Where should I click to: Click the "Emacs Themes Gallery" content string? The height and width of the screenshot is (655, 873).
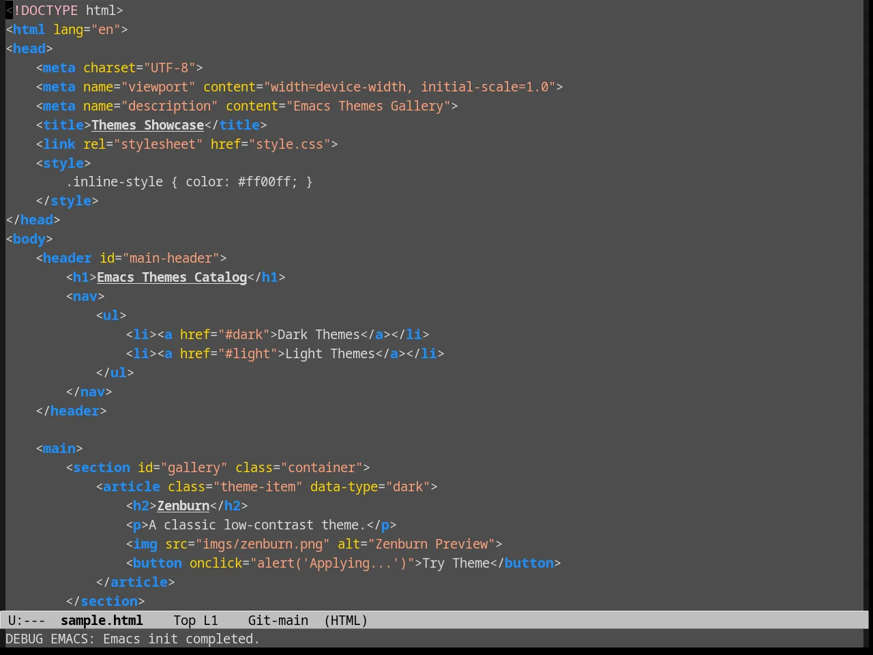pos(368,106)
